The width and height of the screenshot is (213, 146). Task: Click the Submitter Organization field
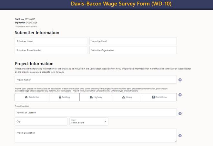click(133, 50)
